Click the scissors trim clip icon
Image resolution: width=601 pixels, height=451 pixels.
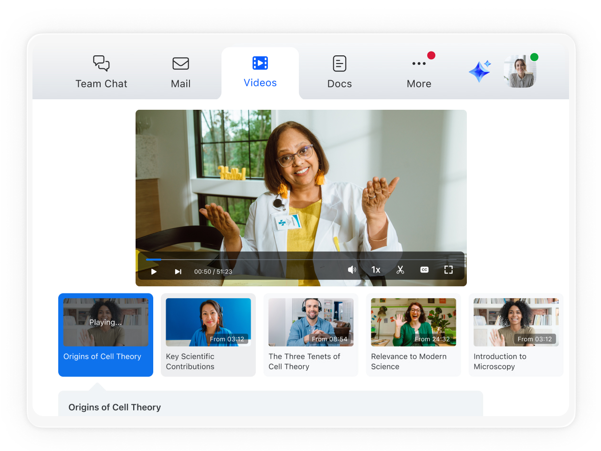point(400,270)
